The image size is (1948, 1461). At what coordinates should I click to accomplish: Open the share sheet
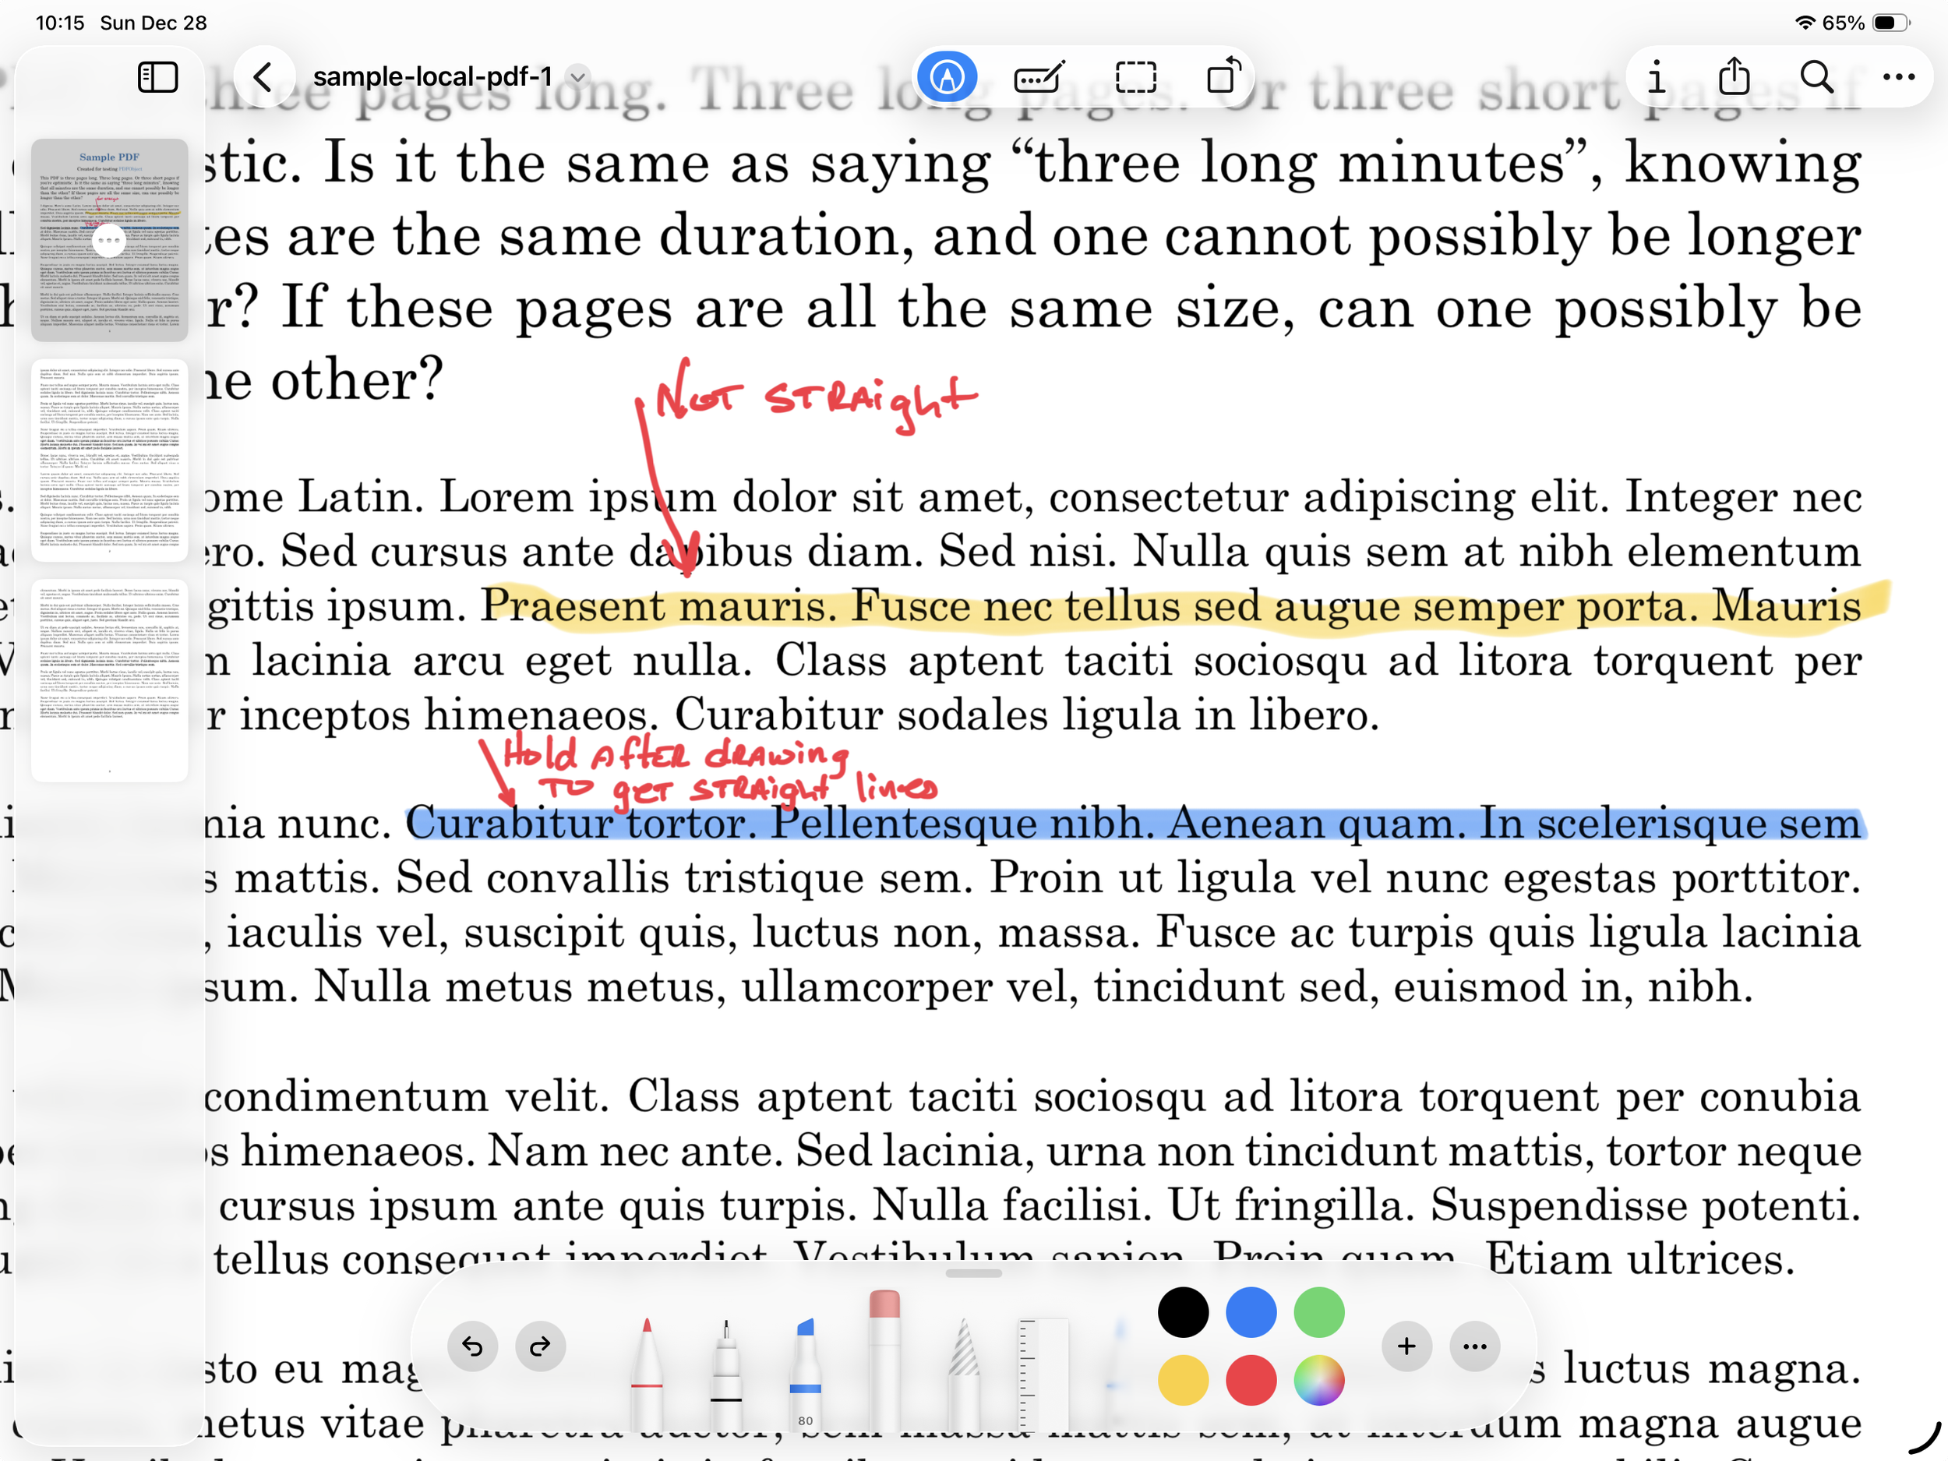tap(1734, 76)
